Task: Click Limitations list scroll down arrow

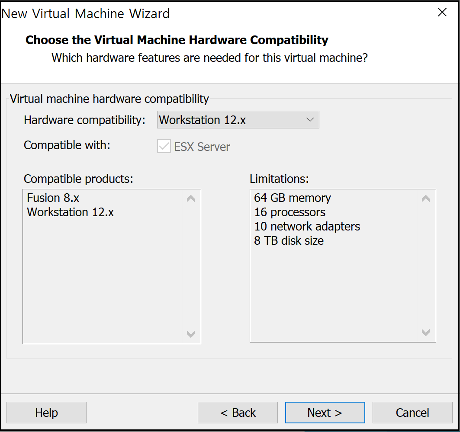Action: (426, 333)
